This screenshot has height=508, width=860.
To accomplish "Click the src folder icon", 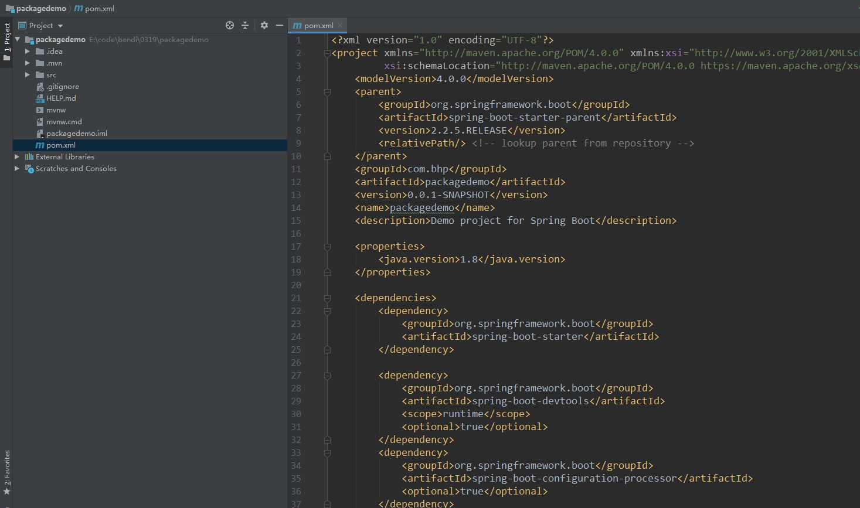I will click(40, 74).
